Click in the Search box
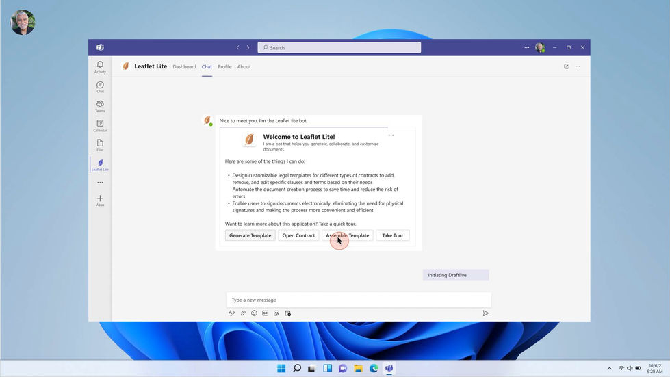This screenshot has height=377, width=670. tap(339, 47)
